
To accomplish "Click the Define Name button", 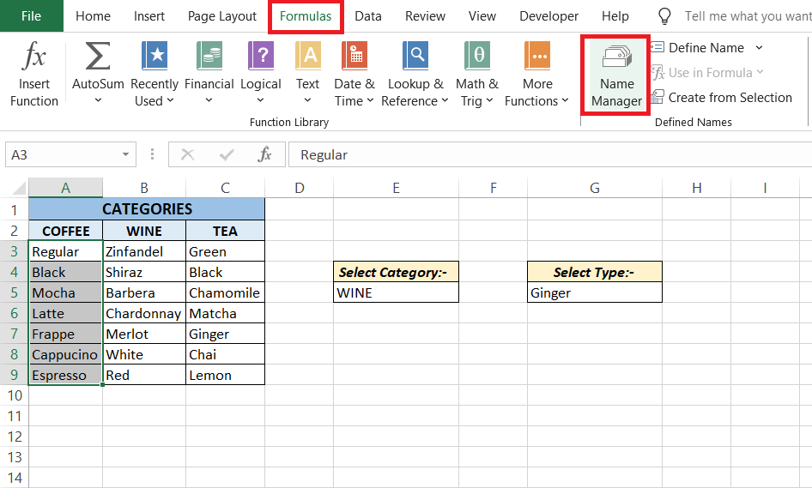I will (x=698, y=48).
